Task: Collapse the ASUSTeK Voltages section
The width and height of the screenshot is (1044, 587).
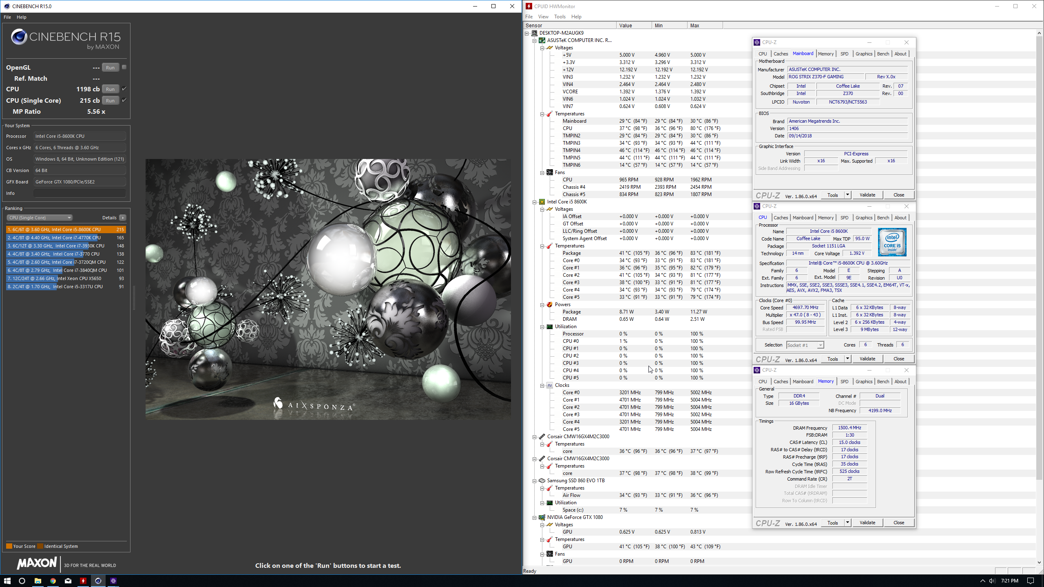Action: tap(542, 48)
